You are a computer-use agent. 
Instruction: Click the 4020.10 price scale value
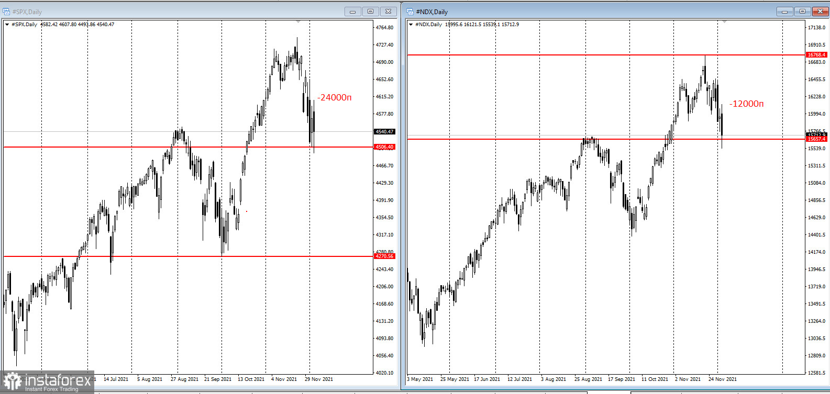384,373
